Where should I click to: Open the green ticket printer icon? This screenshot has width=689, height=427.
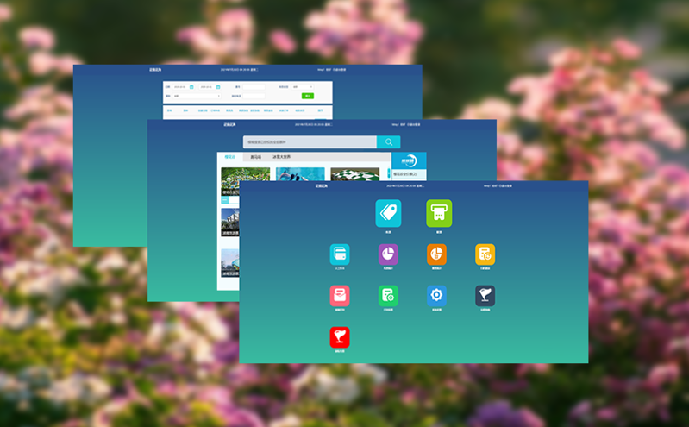coord(439,213)
